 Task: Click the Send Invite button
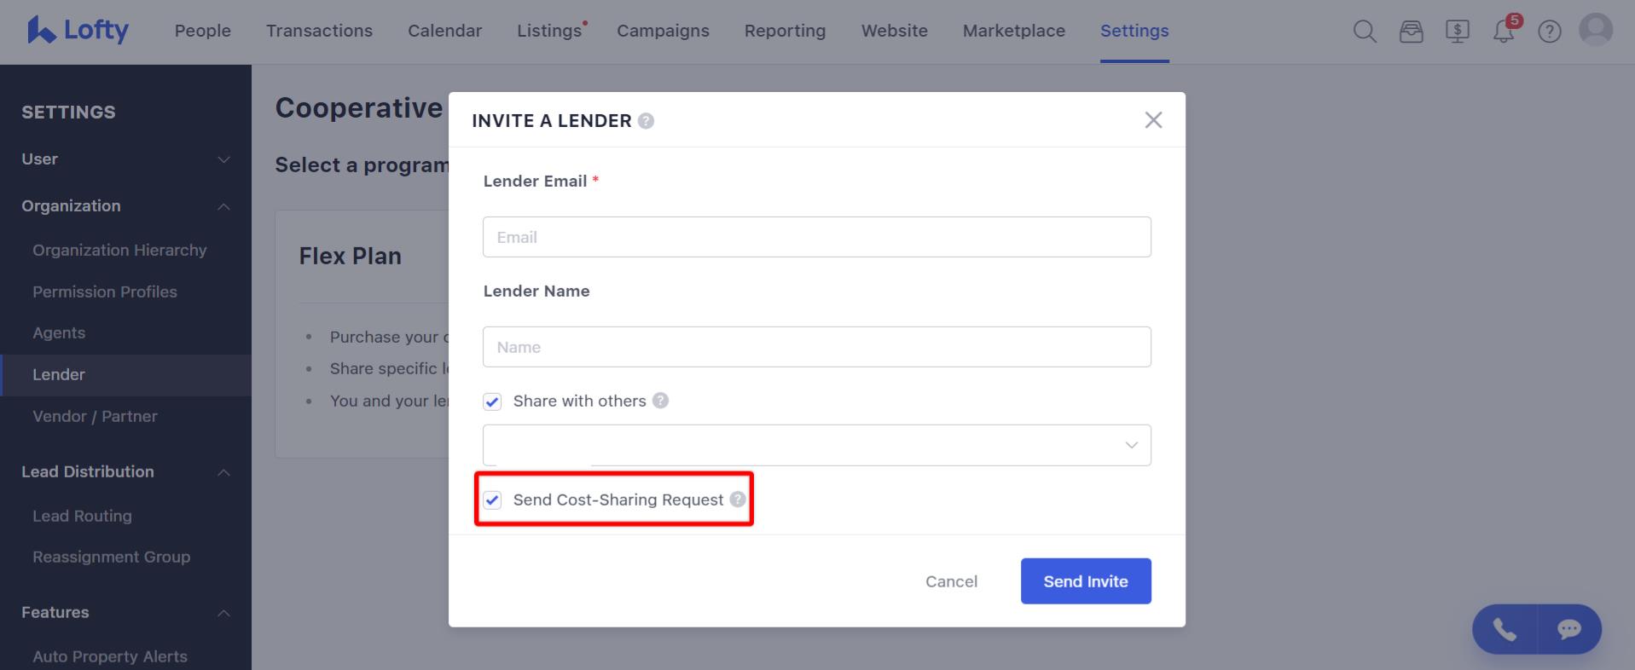point(1086,581)
